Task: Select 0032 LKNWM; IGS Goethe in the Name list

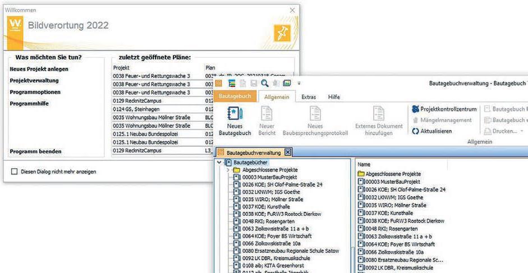Action: point(394,197)
